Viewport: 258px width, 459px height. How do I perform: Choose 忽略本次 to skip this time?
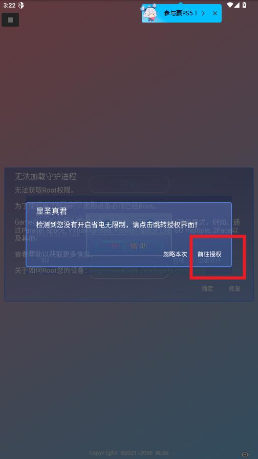175,254
